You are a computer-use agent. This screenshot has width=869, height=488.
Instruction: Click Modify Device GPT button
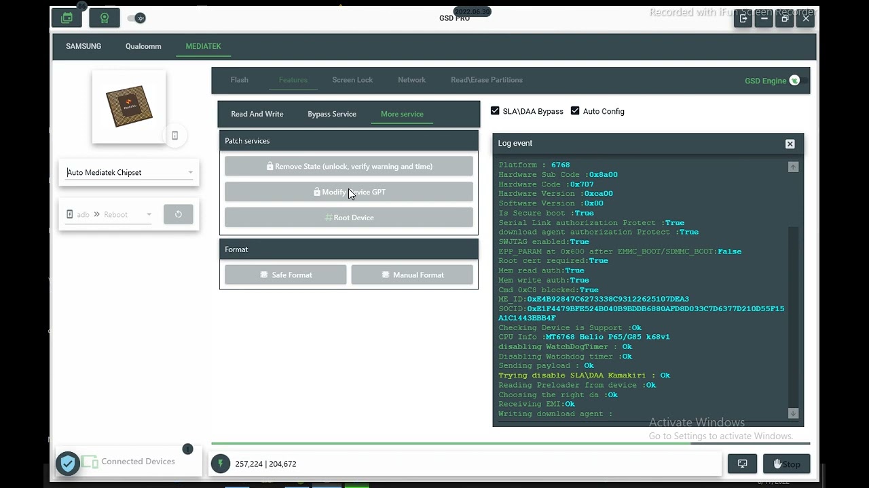click(349, 192)
